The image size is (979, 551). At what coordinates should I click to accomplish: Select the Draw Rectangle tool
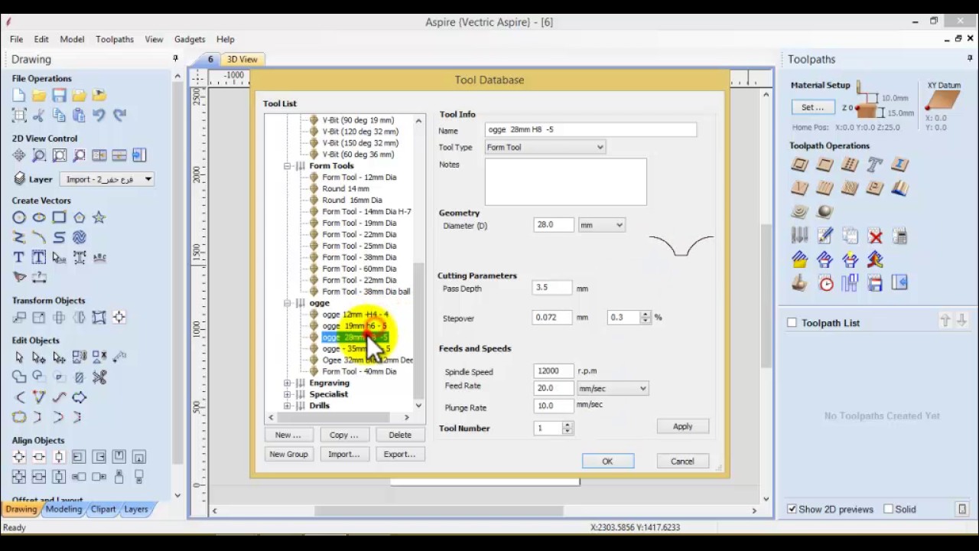click(x=59, y=217)
